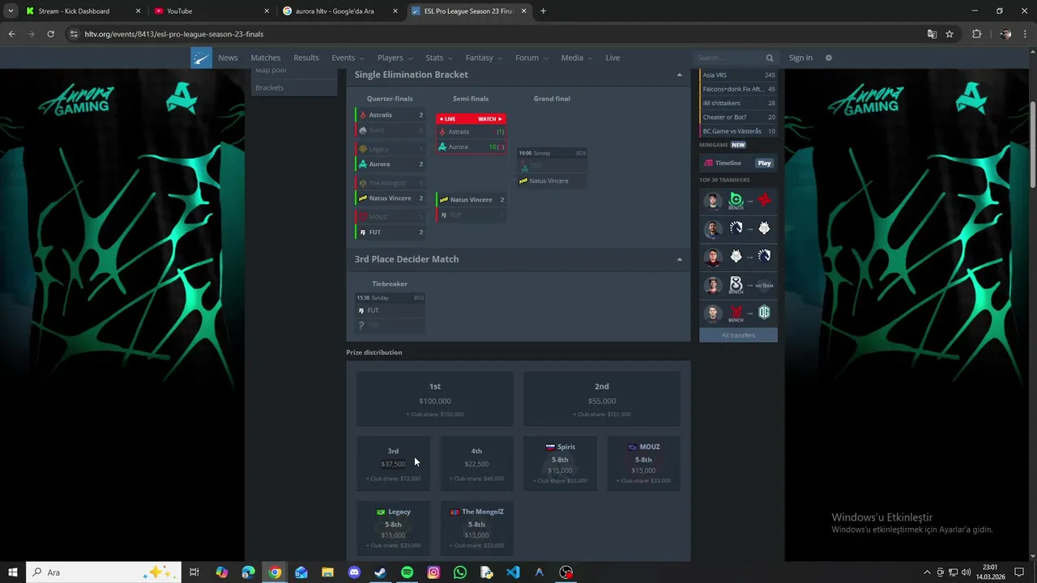Open the site settings gear icon
The height and width of the screenshot is (583, 1037).
pos(828,57)
